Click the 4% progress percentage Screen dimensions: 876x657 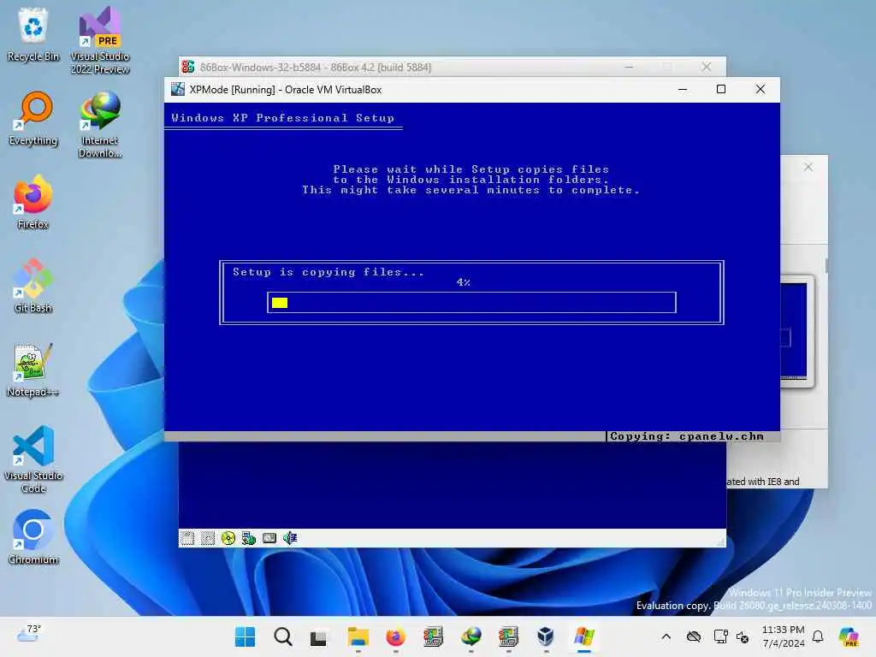(x=463, y=282)
